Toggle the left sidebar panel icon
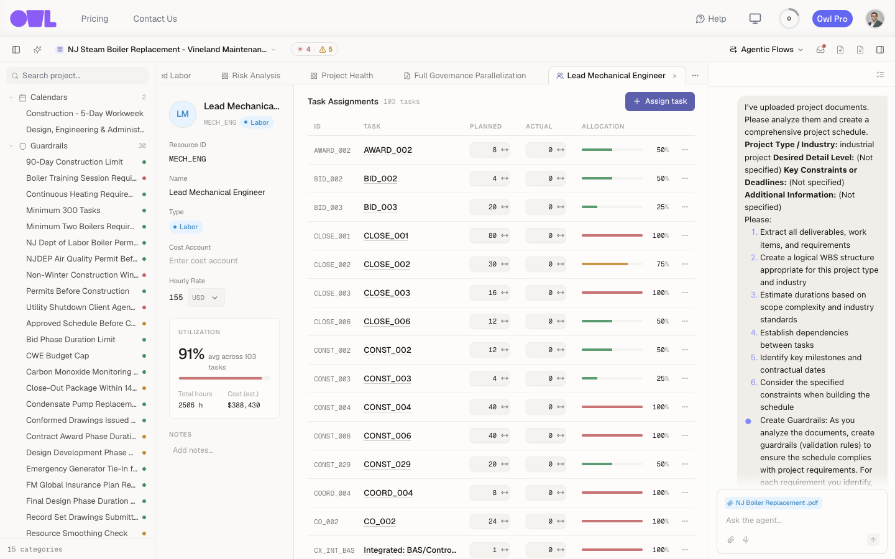895x559 pixels. tap(16, 50)
